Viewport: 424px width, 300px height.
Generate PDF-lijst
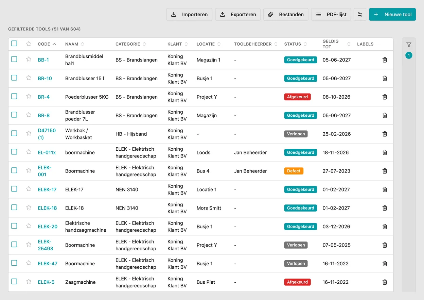coord(331,15)
